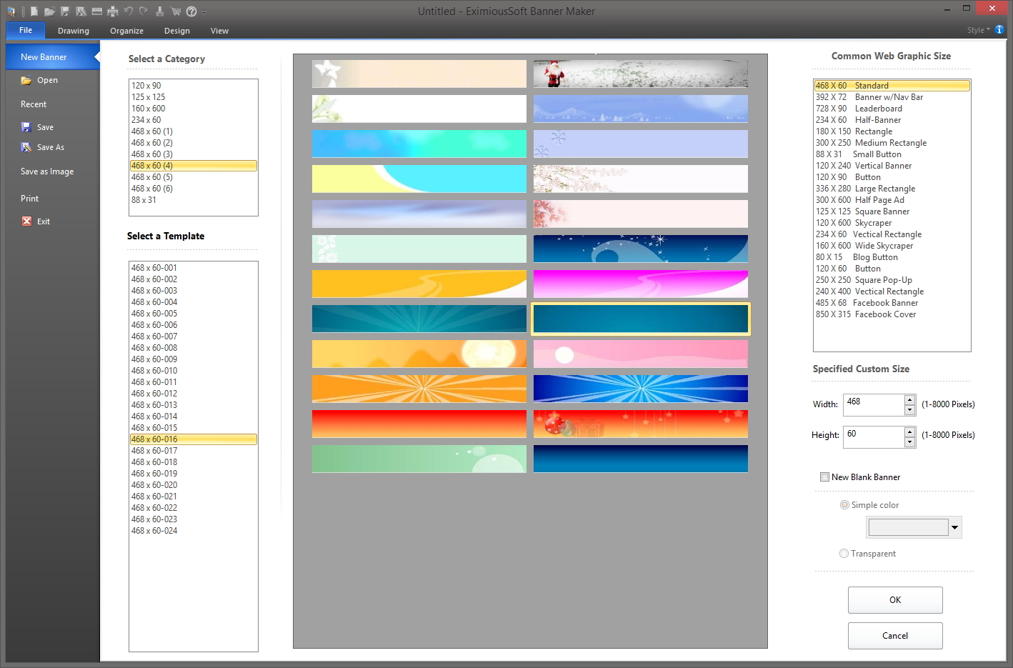The height and width of the screenshot is (668, 1013).
Task: Increase Width using the stepper up arrow
Action: pyautogui.click(x=909, y=400)
